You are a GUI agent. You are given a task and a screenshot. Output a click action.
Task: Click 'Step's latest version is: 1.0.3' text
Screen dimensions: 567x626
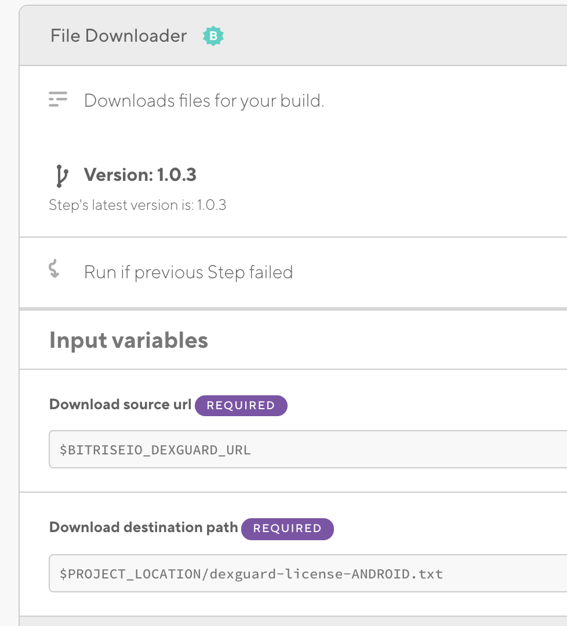tap(137, 205)
